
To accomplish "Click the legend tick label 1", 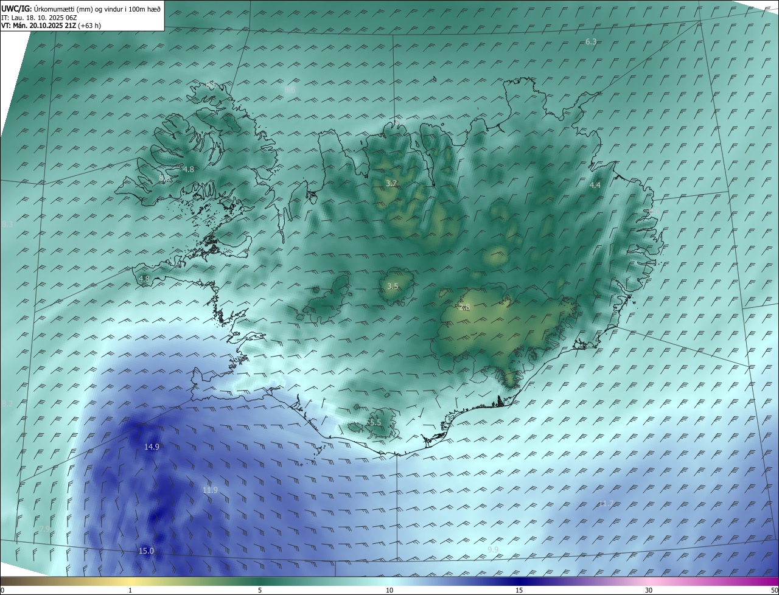I will pyautogui.click(x=130, y=590).
